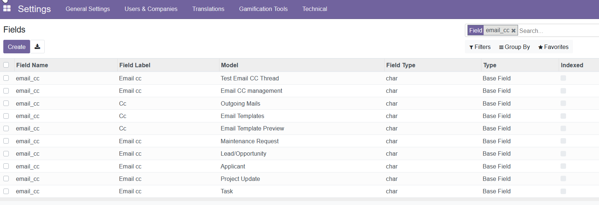Open the Users & Companies menu
Image resolution: width=599 pixels, height=205 pixels.
click(x=151, y=9)
